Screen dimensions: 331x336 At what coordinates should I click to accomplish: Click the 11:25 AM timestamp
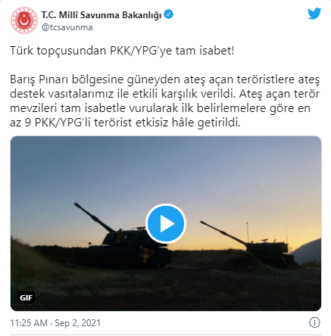pos(29,322)
